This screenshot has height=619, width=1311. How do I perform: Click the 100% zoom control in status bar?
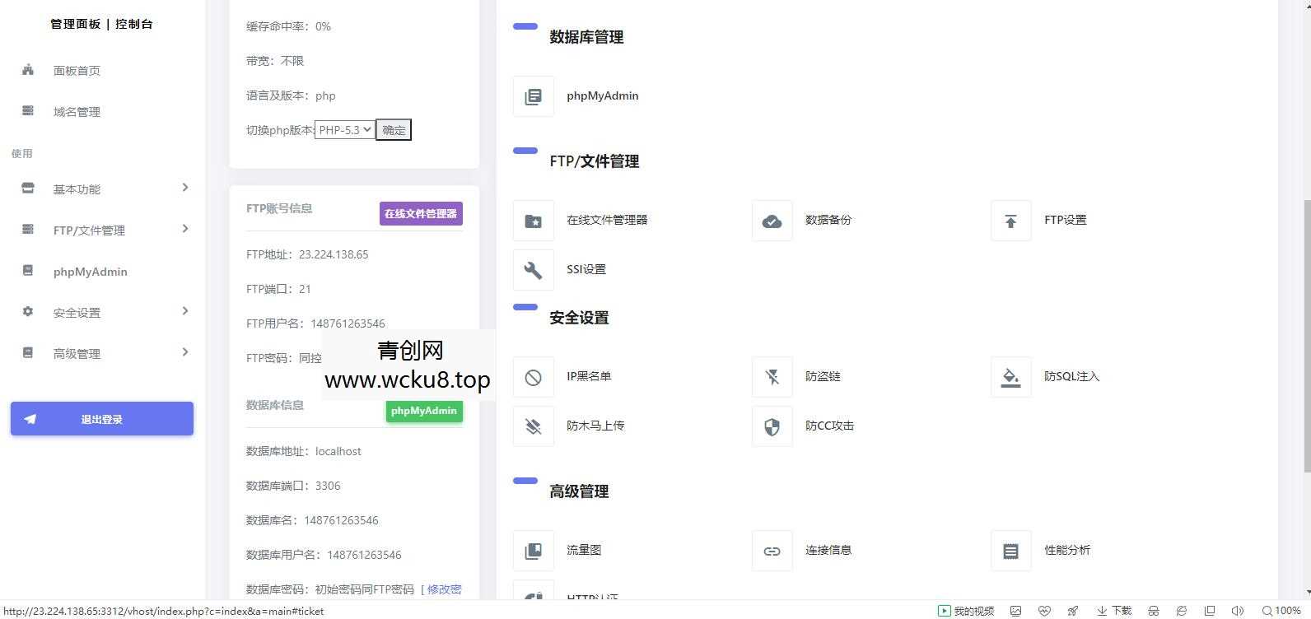tap(1281, 611)
